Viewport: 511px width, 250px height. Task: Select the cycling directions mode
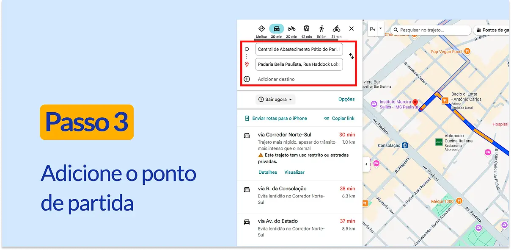pos(336,29)
